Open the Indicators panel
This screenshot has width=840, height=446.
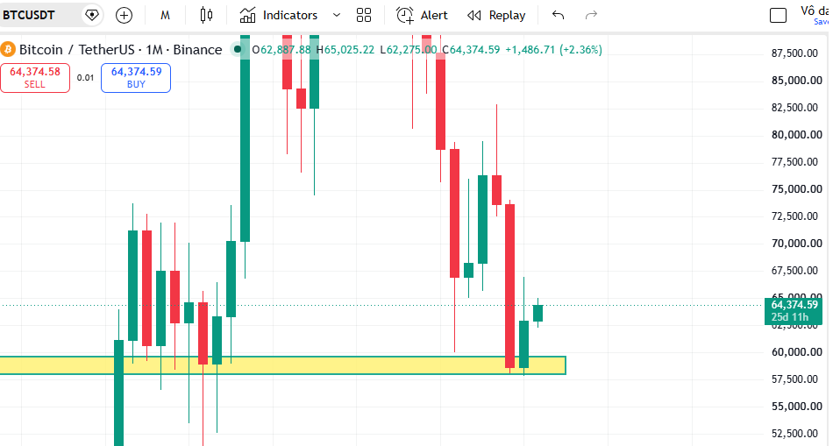pyautogui.click(x=279, y=15)
